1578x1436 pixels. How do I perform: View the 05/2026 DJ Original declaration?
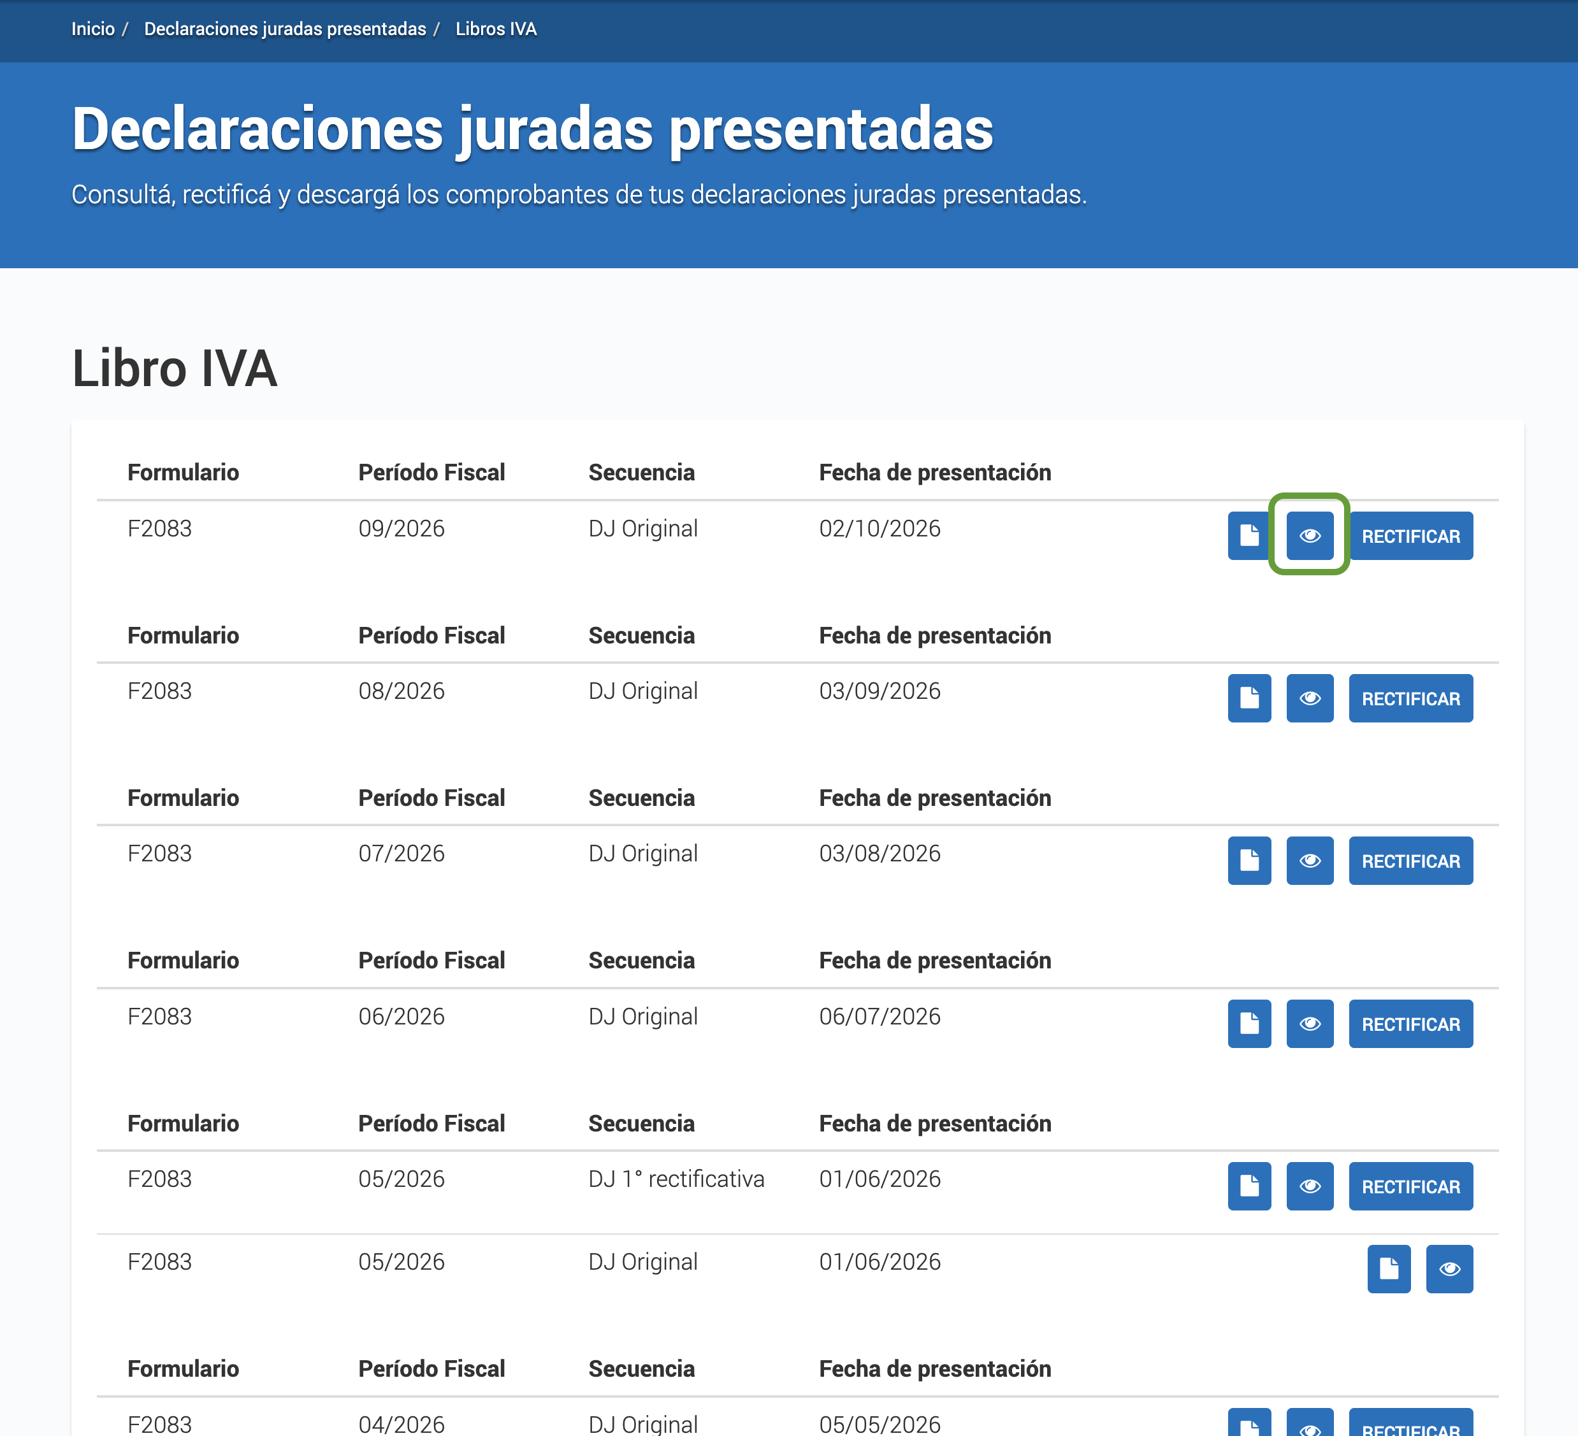pos(1449,1268)
